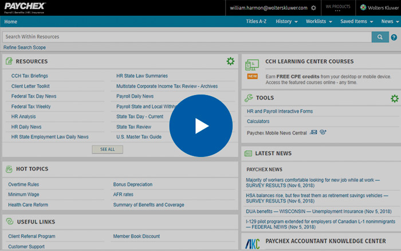Open HR State Law Summaries

click(142, 76)
